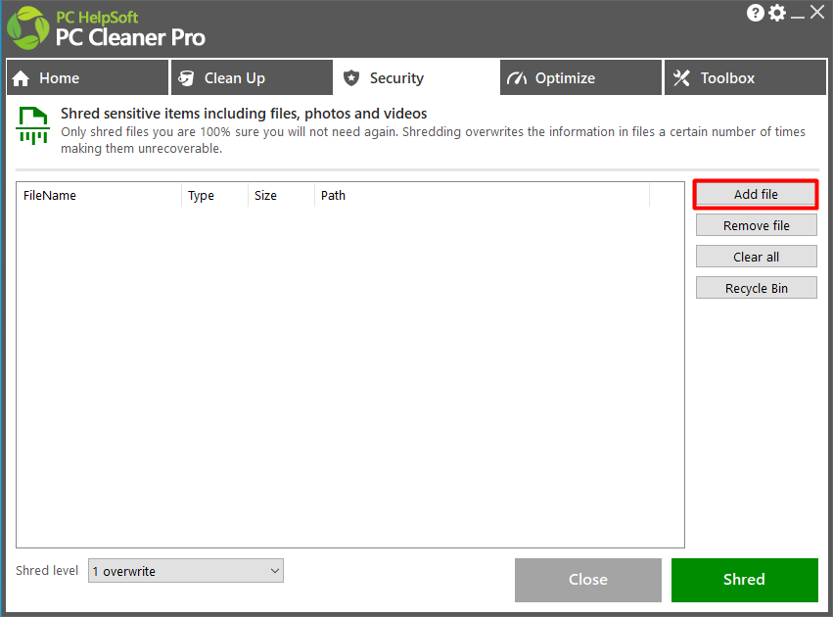Screen dimensions: 833x617
Task: Click the Remove file button
Action: tap(757, 225)
